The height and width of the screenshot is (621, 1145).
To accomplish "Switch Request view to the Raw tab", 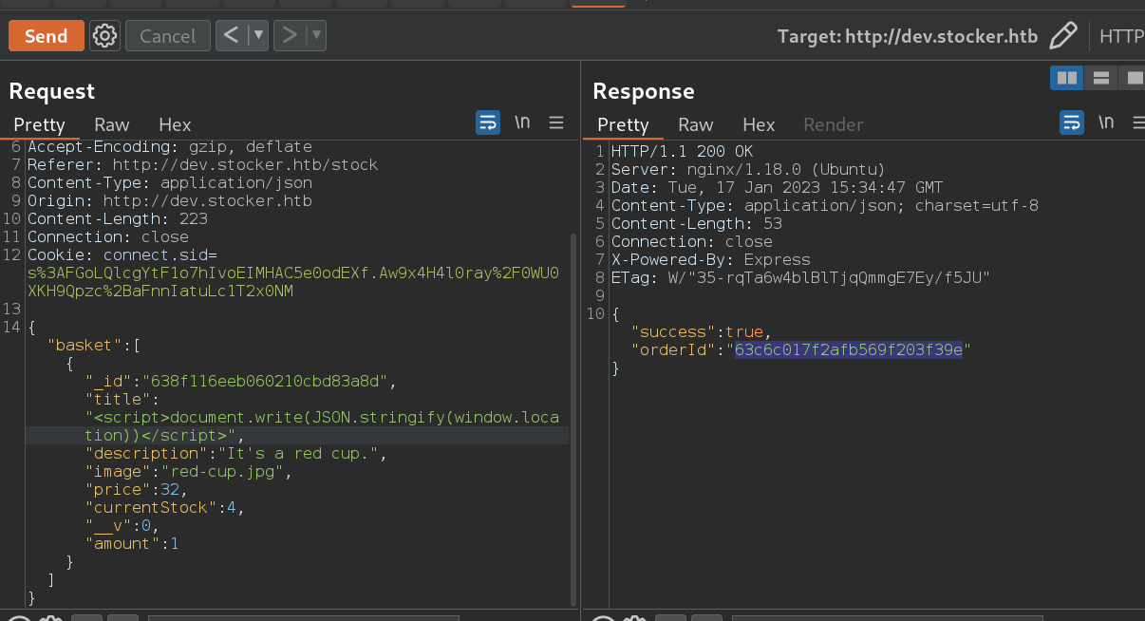I will click(x=112, y=124).
